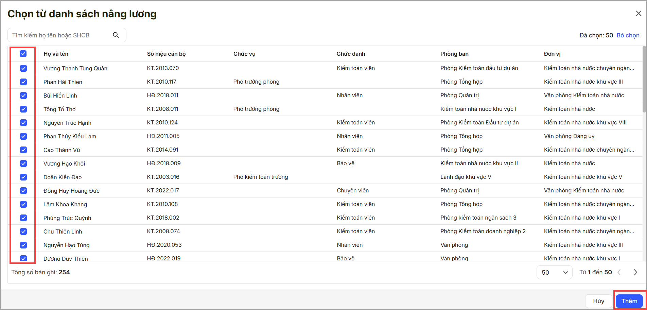Click the search magnifier icon
Image resolution: width=647 pixels, height=310 pixels.
(x=116, y=35)
